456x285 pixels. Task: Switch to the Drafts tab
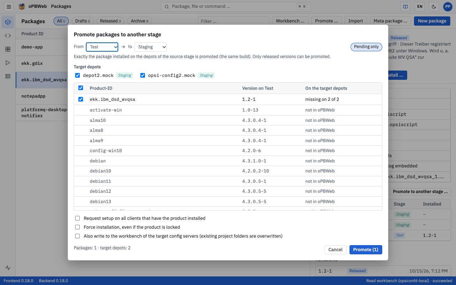click(x=83, y=21)
